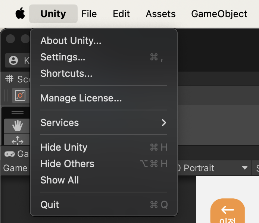Viewport: 259px width, 223px height.
Task: Click the orange back arrow button
Action: [x=227, y=211]
